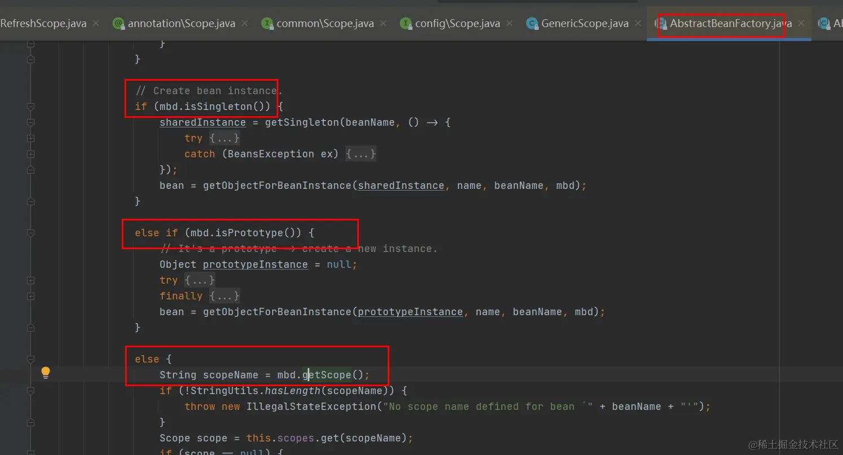Viewport: 843px width, 455px height.
Task: Click fold end marker closing the isSingleton block
Action: tap(31, 201)
